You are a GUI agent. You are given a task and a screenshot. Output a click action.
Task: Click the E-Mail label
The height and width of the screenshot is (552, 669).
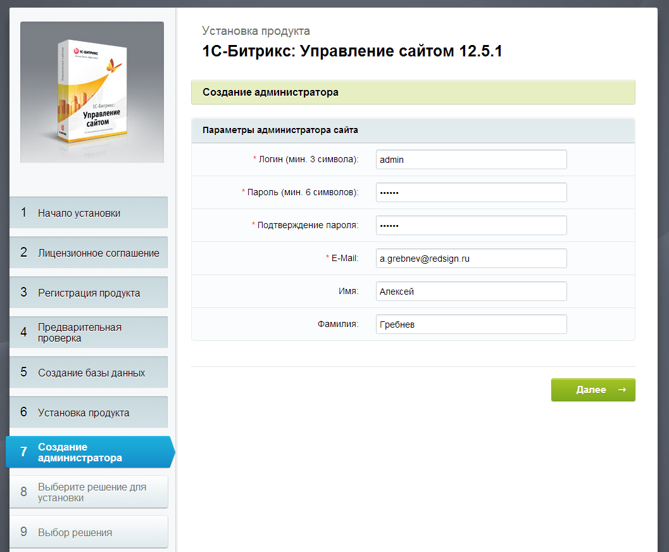point(342,258)
